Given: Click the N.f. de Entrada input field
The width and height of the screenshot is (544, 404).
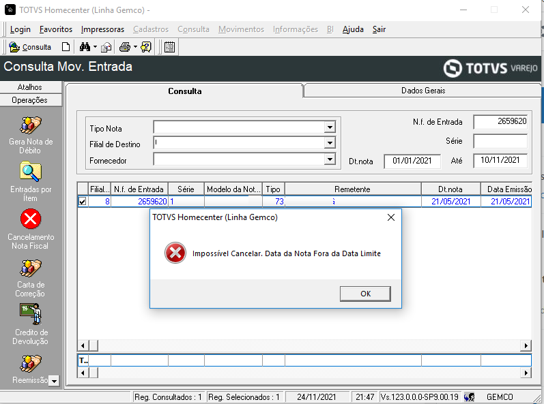Looking at the screenshot, I should [500, 121].
